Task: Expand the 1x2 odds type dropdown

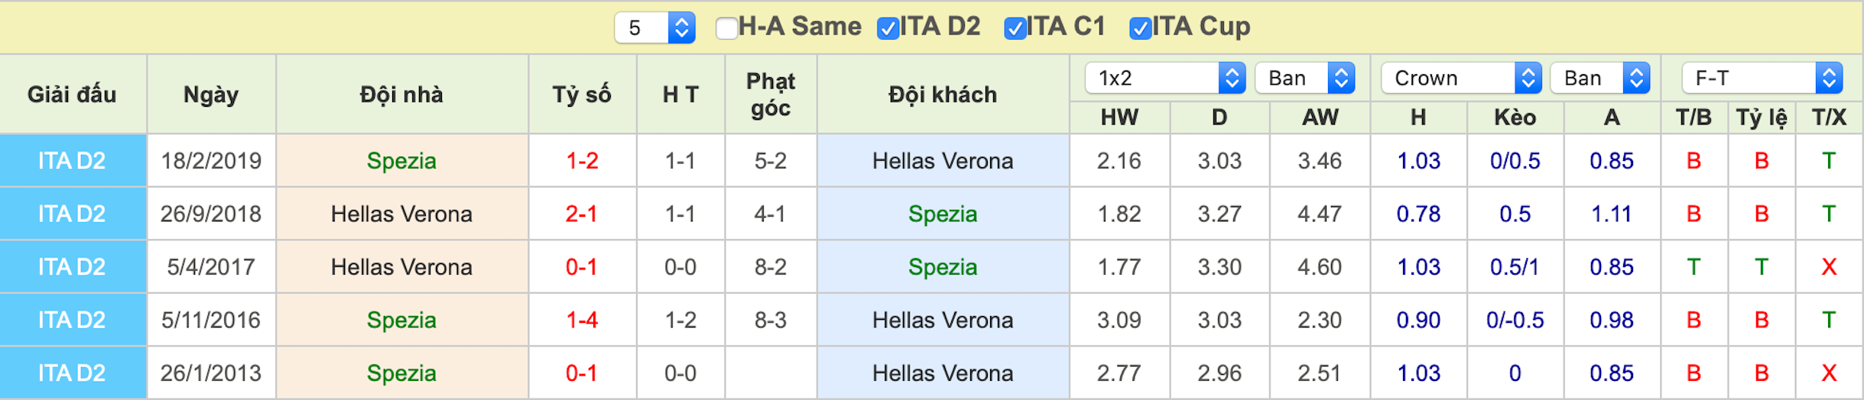Action: coord(1165,78)
